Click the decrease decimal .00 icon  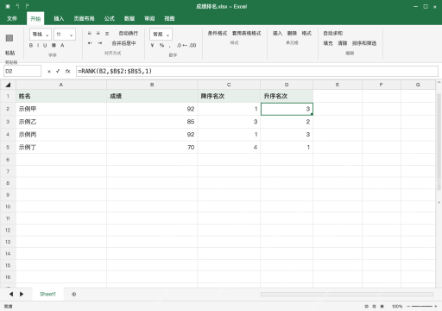(x=193, y=45)
